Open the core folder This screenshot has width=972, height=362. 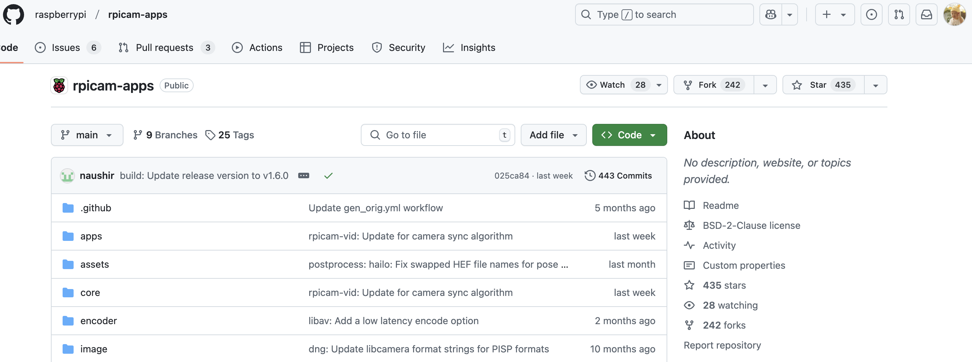(x=90, y=292)
